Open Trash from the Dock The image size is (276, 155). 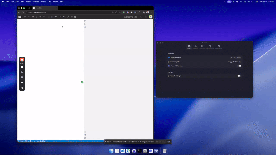[x=164, y=151]
